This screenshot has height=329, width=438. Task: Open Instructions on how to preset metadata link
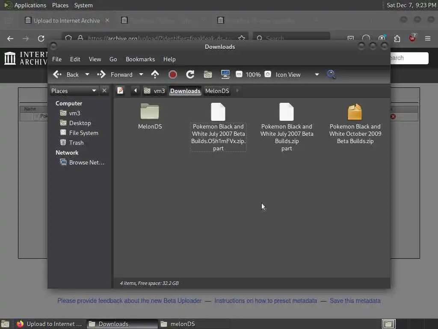[x=266, y=301]
